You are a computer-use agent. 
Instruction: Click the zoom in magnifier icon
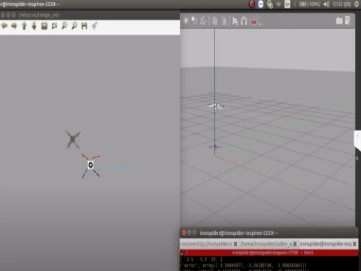[65, 26]
